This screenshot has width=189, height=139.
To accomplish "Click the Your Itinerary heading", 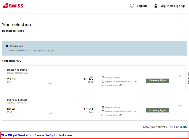I will (x=12, y=61).
